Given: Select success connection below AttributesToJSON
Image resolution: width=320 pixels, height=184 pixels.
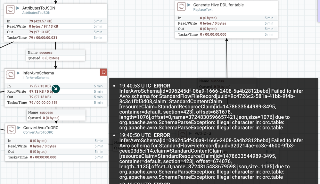Looking at the screenshot, I should tap(55, 55).
